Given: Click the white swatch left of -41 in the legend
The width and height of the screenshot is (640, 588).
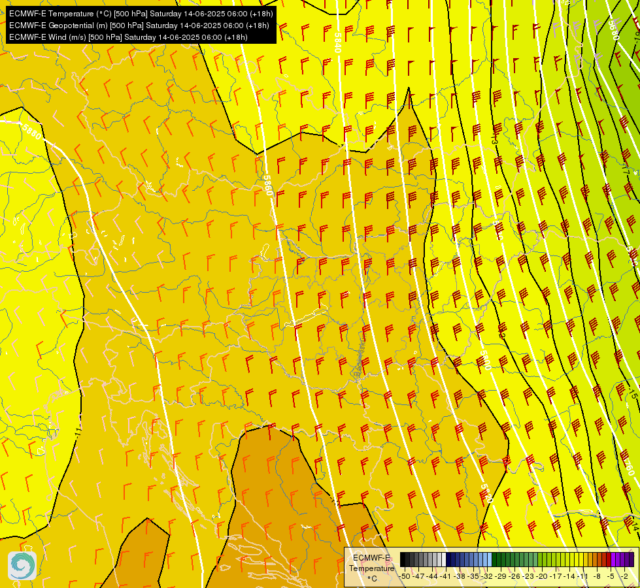Looking at the screenshot, I should [444, 559].
